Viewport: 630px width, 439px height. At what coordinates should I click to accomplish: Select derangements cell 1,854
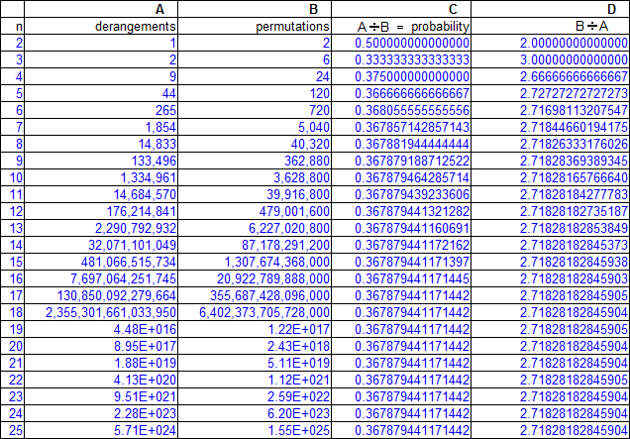pos(101,127)
